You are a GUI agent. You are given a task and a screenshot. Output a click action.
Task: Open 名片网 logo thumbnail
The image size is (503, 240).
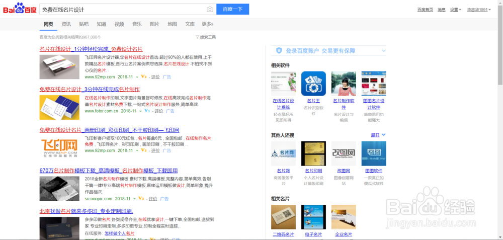(x=283, y=153)
